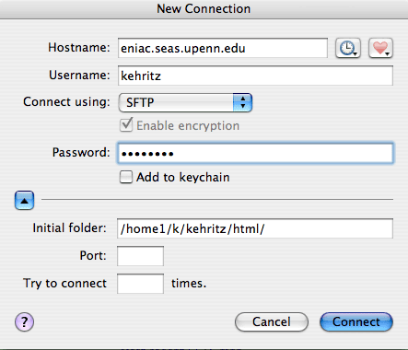
Task: Click the Hostname field with eniac.seas.upenn.edu
Action: [223, 48]
